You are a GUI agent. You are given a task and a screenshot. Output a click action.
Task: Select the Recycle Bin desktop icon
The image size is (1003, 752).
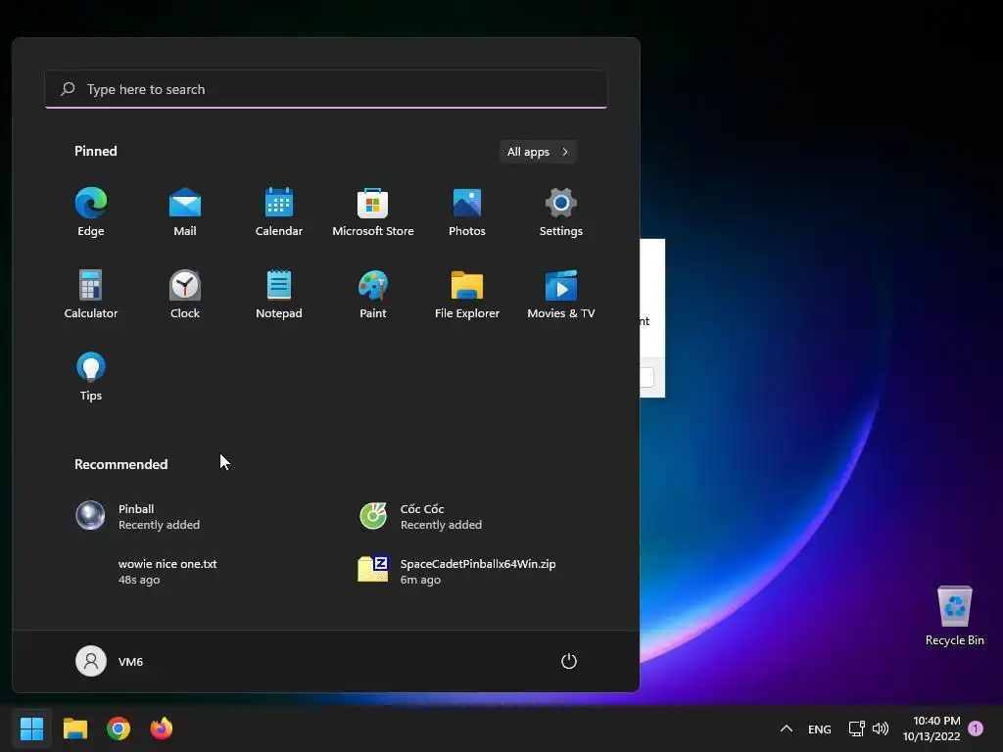(x=954, y=615)
